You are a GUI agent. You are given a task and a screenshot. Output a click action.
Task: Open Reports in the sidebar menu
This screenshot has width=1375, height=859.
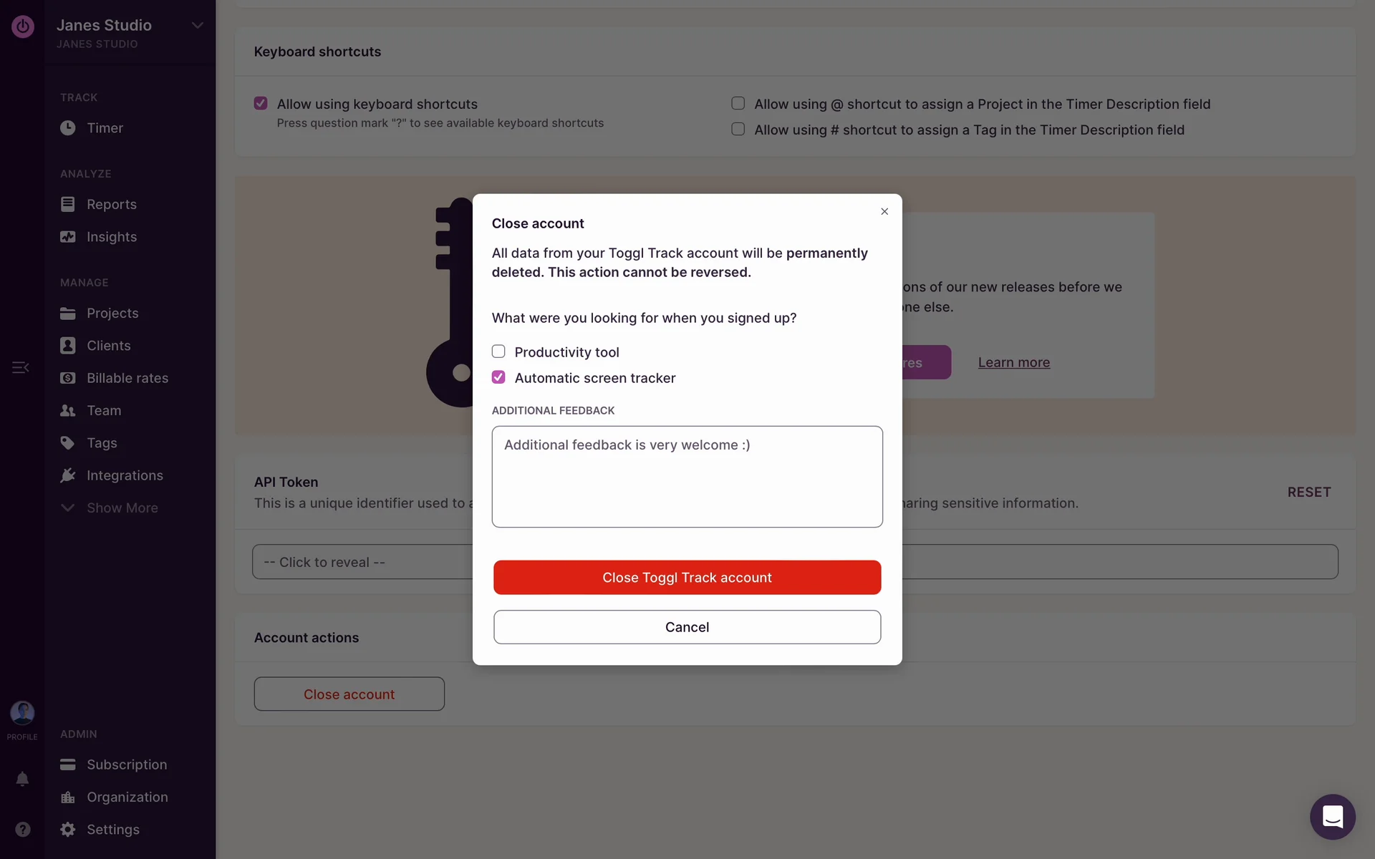click(111, 204)
